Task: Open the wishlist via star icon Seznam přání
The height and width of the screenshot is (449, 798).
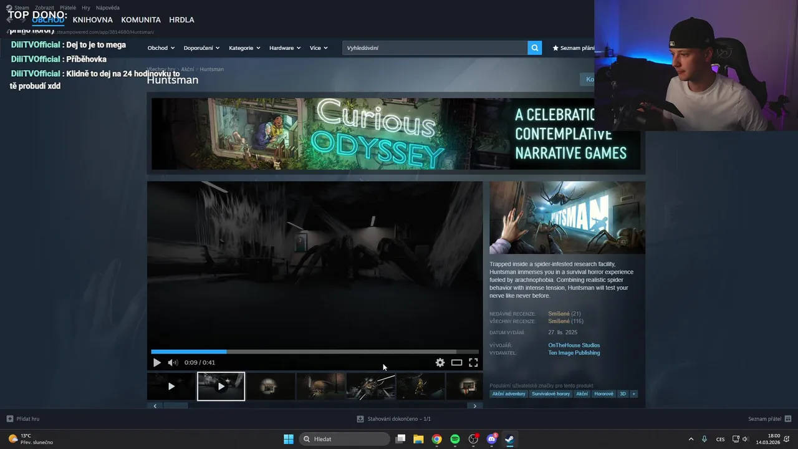Action: click(574, 48)
